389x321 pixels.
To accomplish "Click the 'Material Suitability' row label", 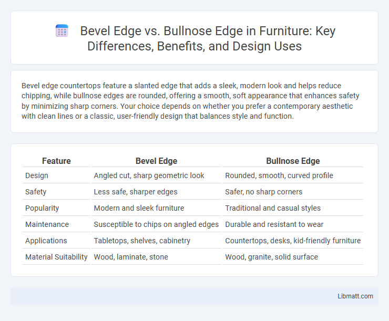I will coord(56,257).
